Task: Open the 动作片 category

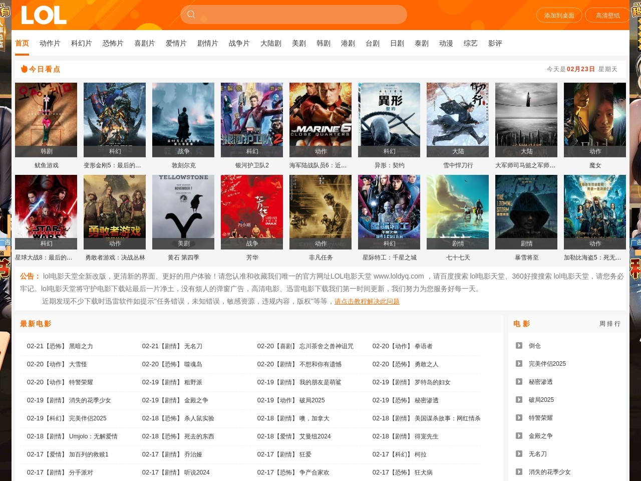Action: pyautogui.click(x=50, y=43)
